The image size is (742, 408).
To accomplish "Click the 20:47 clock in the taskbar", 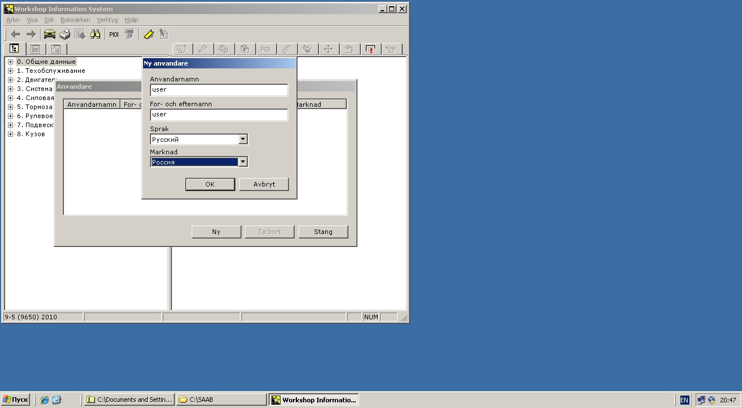I will pyautogui.click(x=728, y=400).
